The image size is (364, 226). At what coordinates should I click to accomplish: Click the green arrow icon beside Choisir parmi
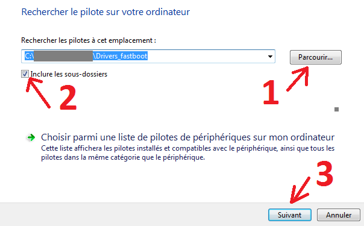pyautogui.click(x=31, y=137)
